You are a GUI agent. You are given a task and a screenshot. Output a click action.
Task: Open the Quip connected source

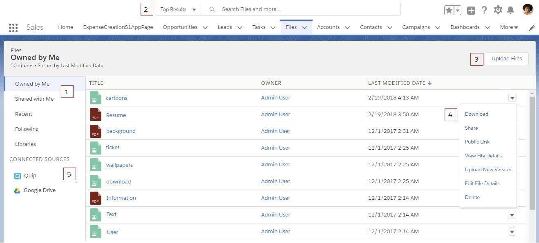tap(30, 176)
